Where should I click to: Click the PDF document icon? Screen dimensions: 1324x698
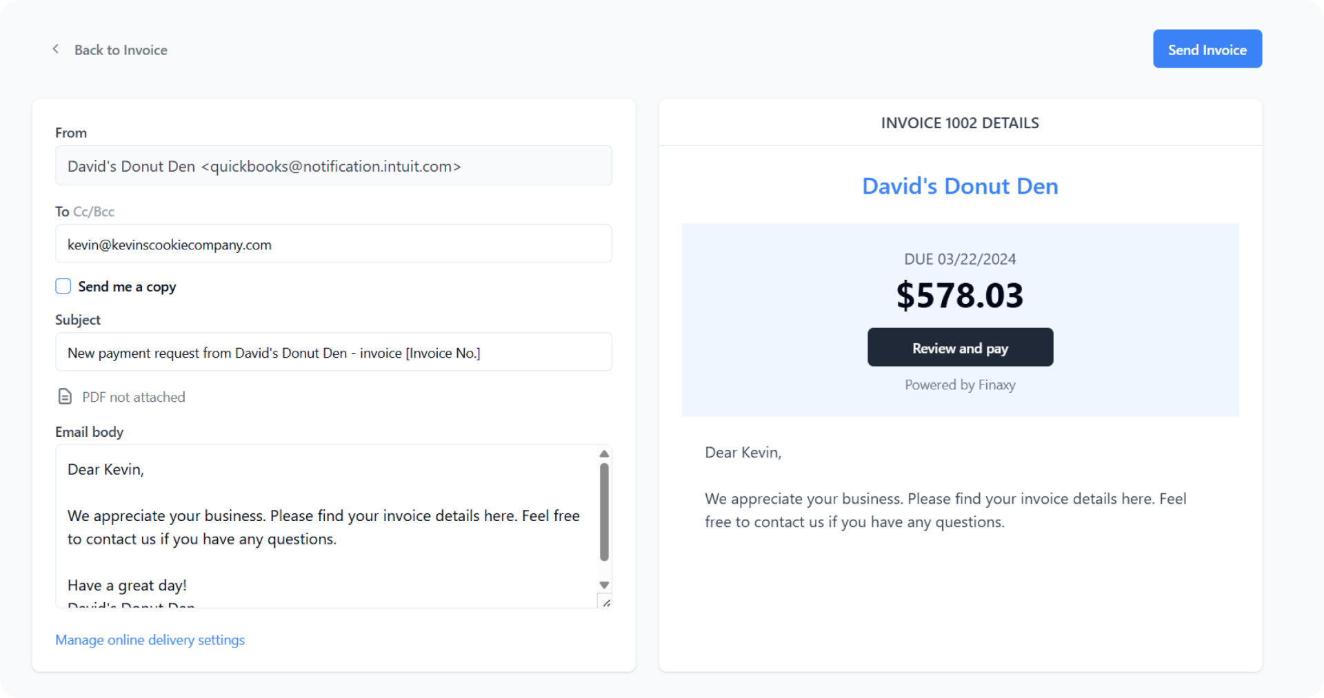pyautogui.click(x=65, y=396)
